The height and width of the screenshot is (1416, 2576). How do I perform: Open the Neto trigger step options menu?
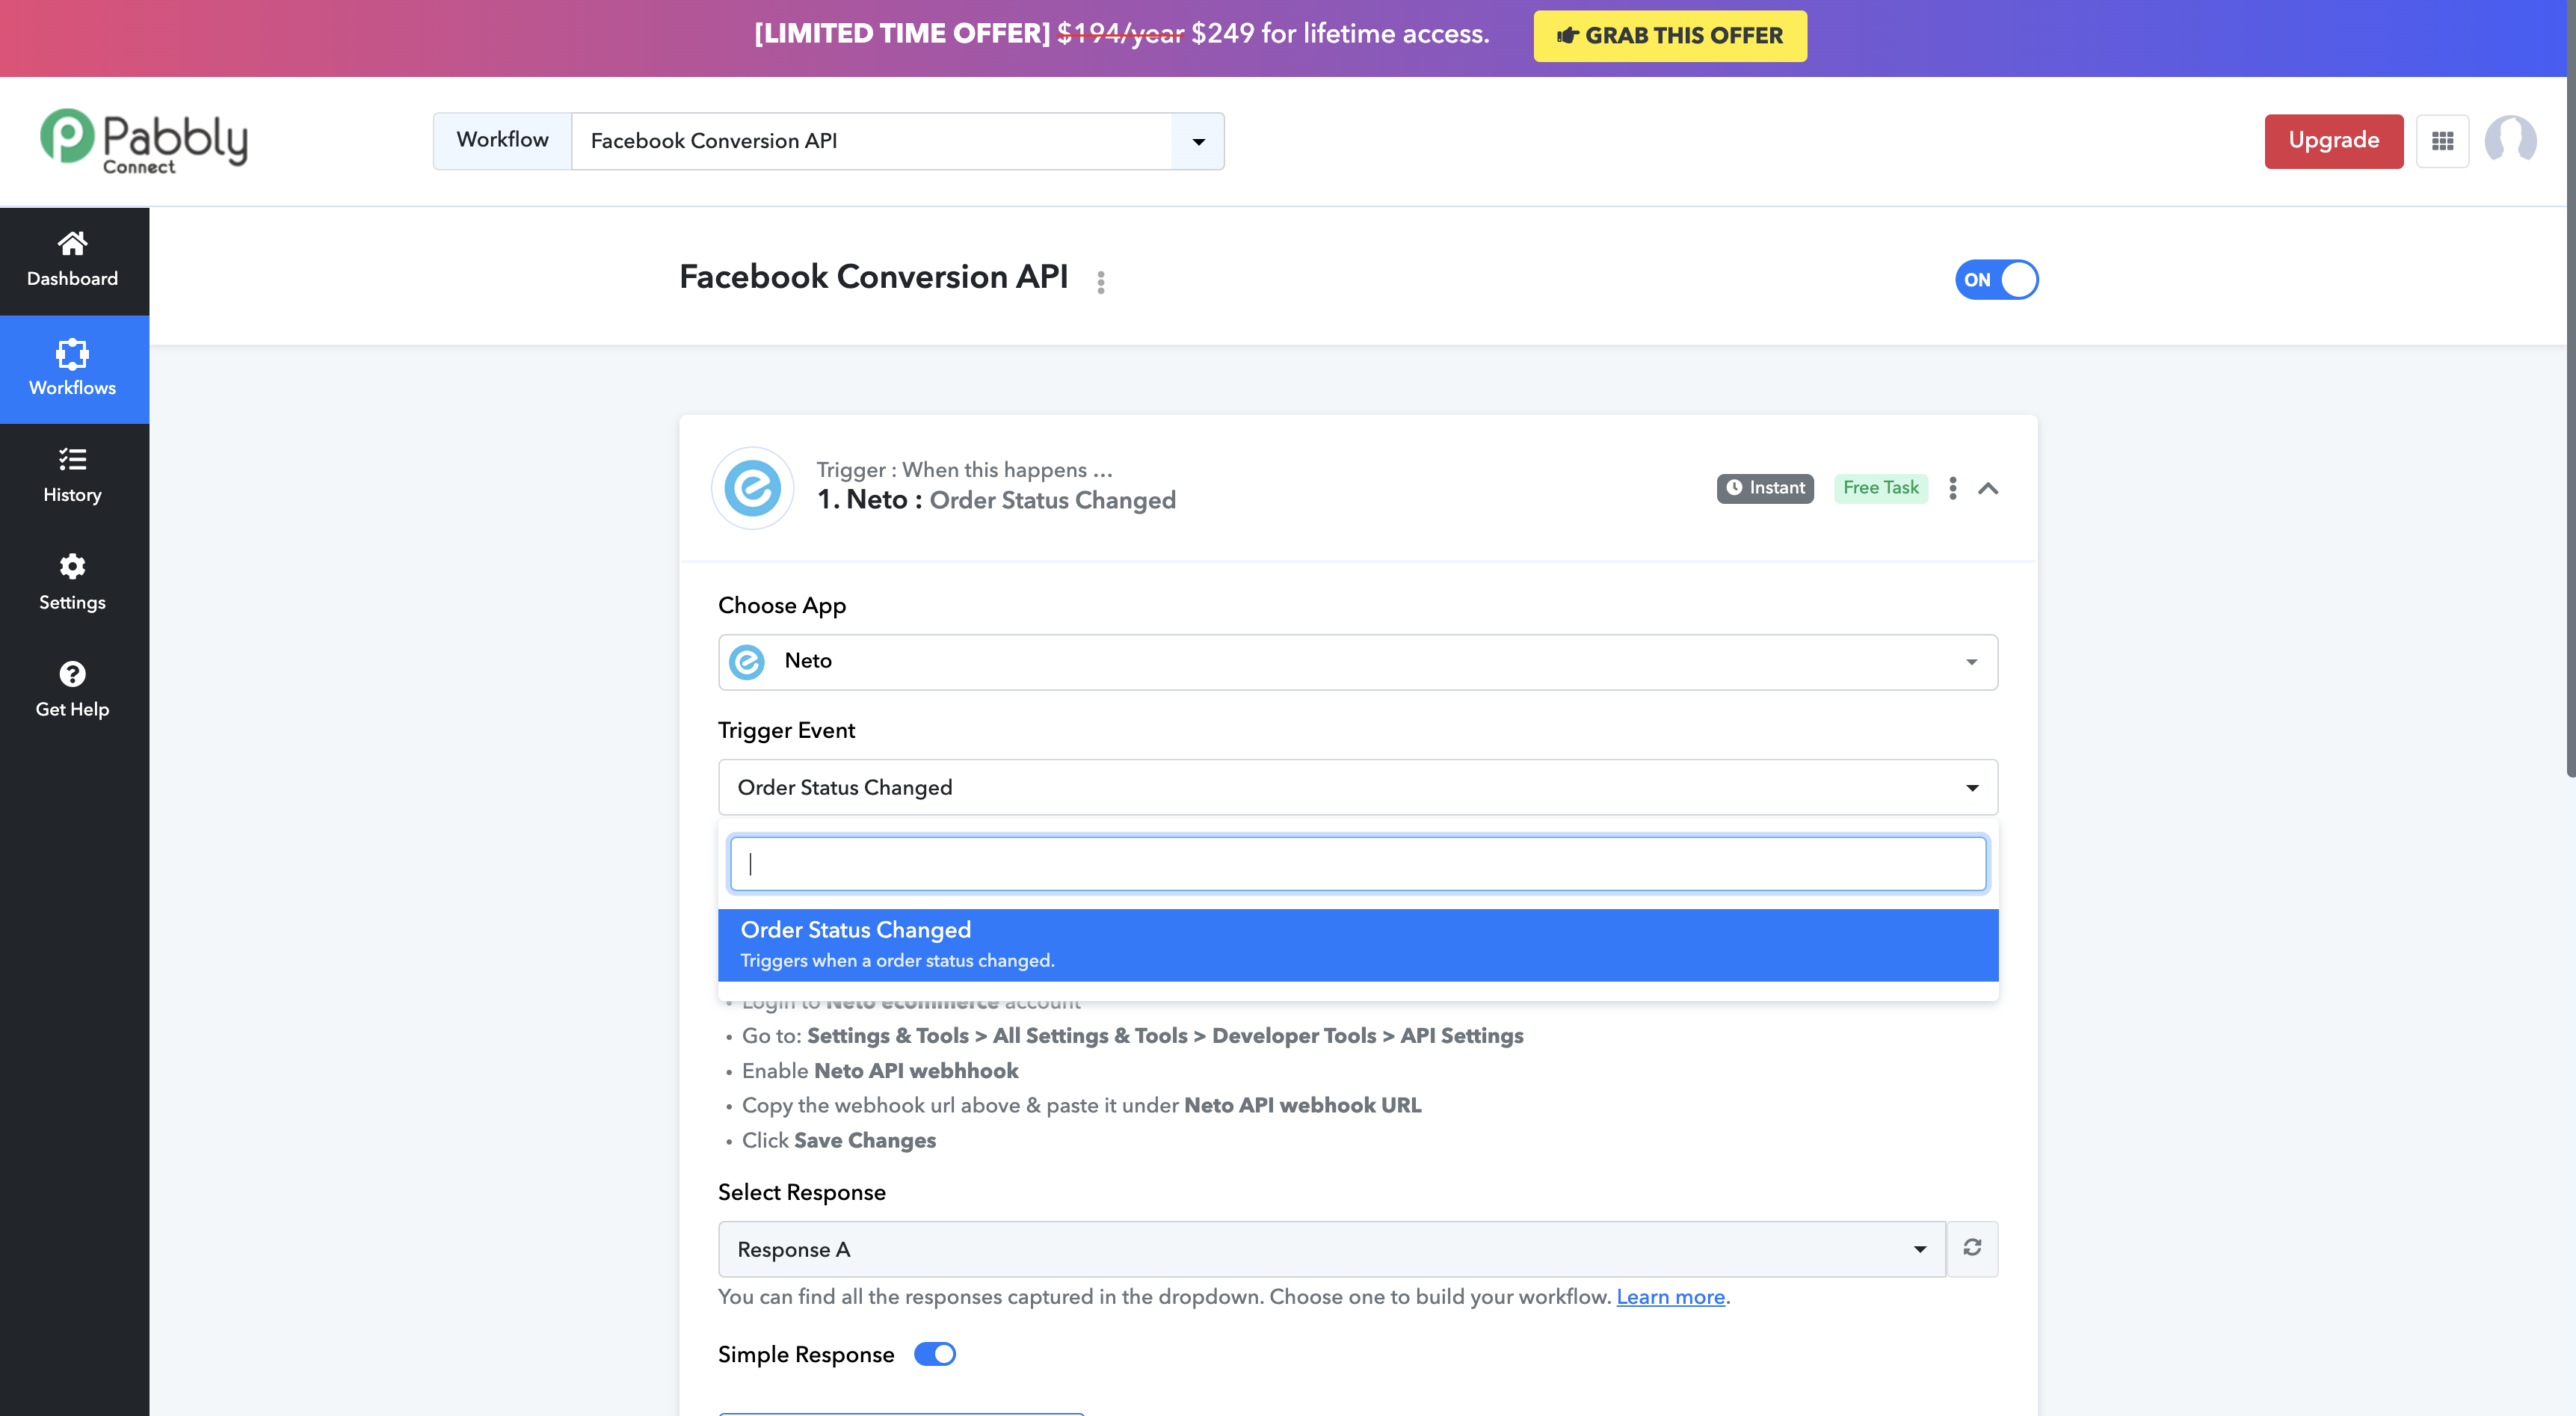click(x=1953, y=488)
